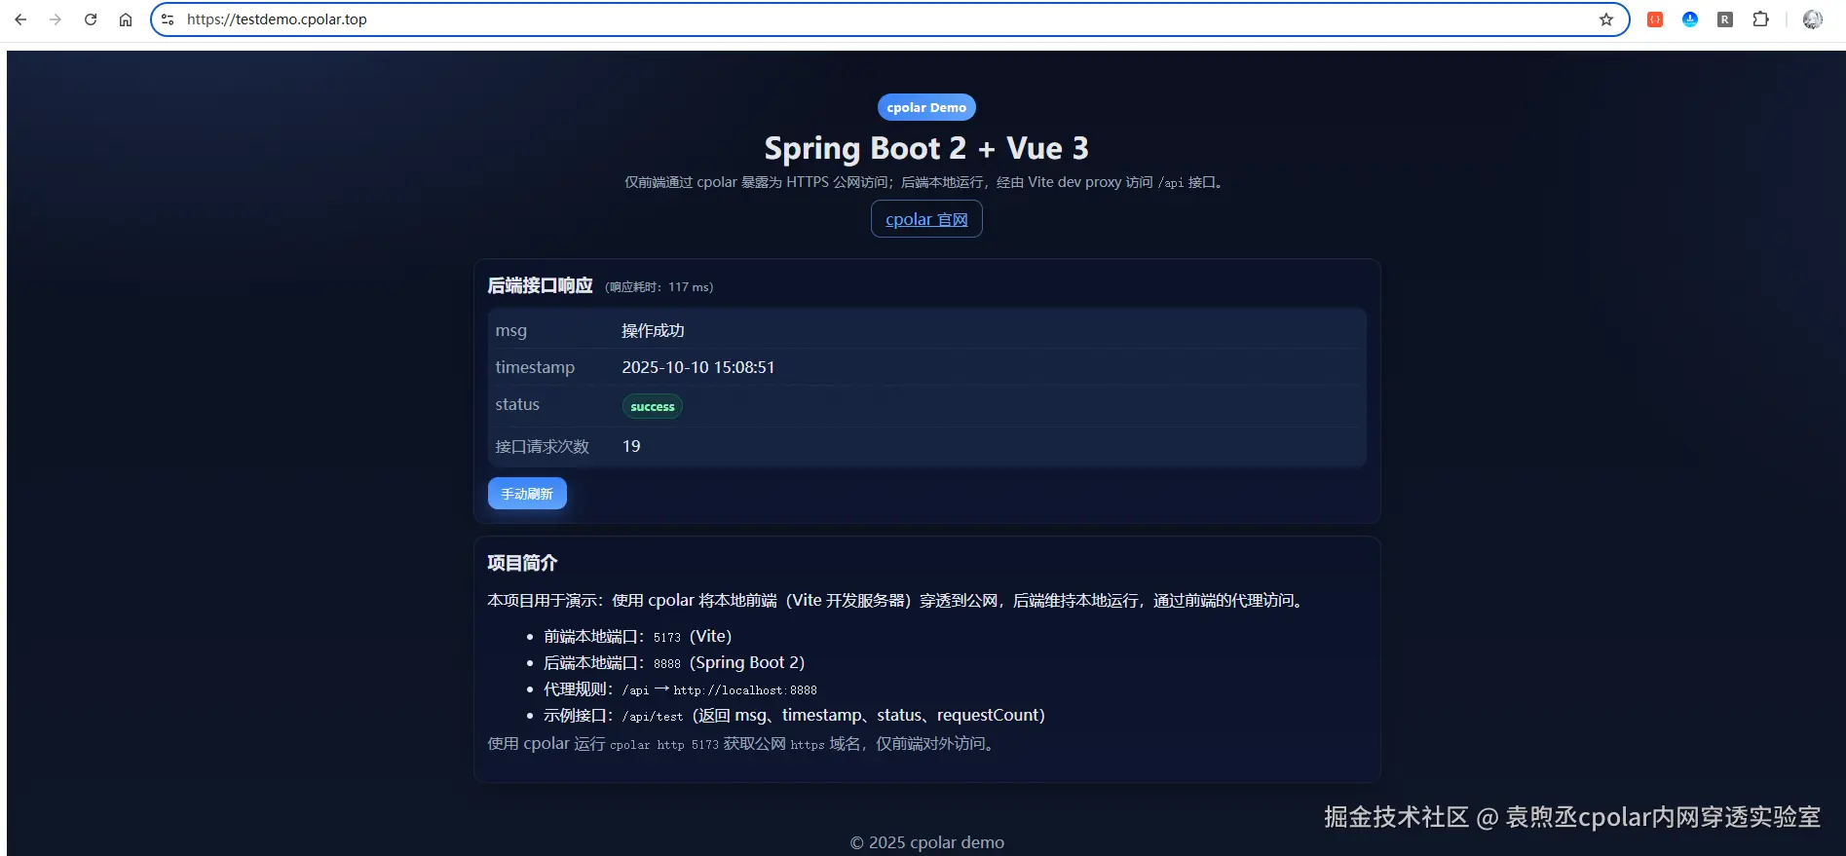Click the 响应耗时: 117 ms text

pyautogui.click(x=659, y=287)
